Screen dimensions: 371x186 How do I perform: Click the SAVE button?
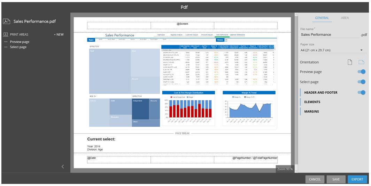pos(336,179)
